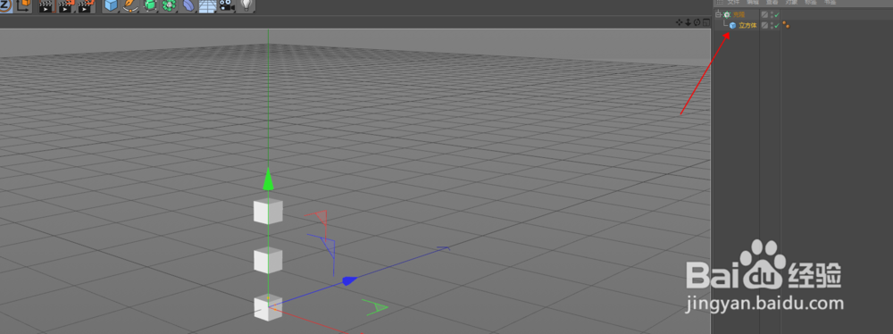Click the green Subdivision Surface generator icon
Viewport: 893px width, 334px height.
click(x=150, y=5)
